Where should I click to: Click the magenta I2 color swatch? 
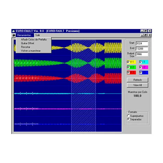tap(145, 67)
